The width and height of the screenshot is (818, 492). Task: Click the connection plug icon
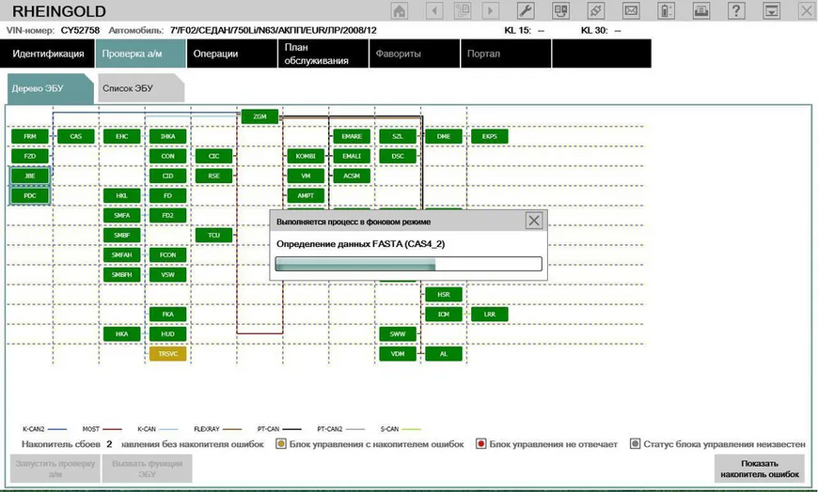point(595,10)
